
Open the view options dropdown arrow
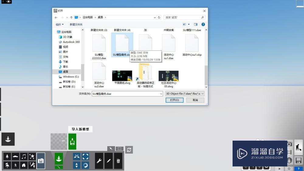189,24
